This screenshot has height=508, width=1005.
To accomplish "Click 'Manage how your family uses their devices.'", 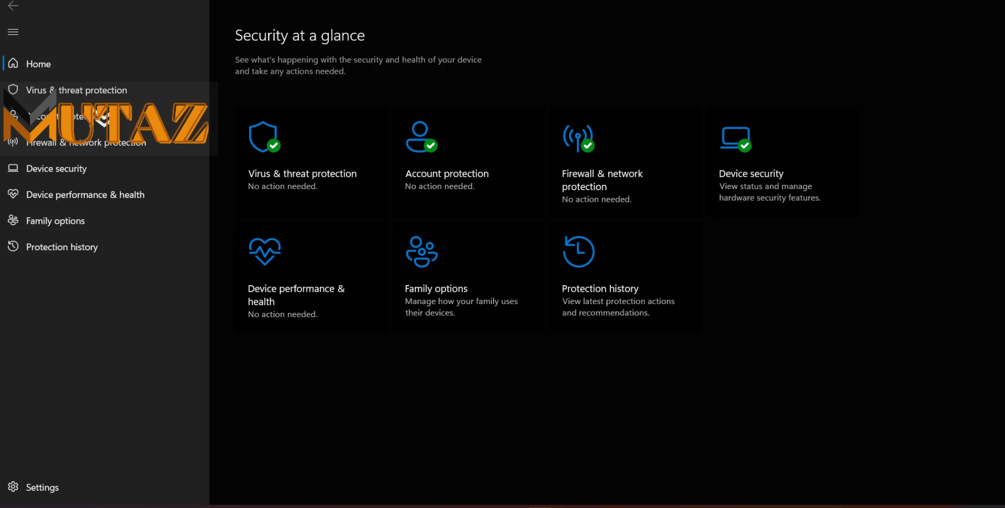I will (461, 307).
